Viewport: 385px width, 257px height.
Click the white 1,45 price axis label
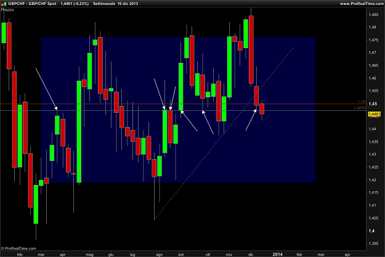point(373,104)
